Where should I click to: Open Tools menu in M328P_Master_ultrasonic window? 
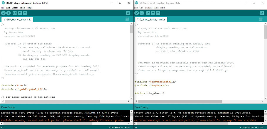(23, 8)
